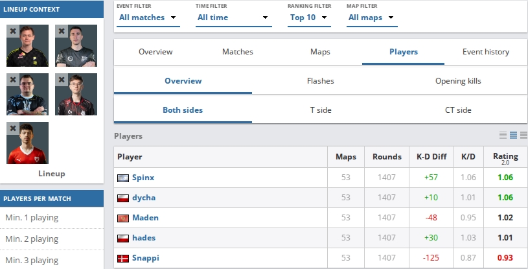Open Snappi player profile link
The image size is (528, 269).
(146, 258)
